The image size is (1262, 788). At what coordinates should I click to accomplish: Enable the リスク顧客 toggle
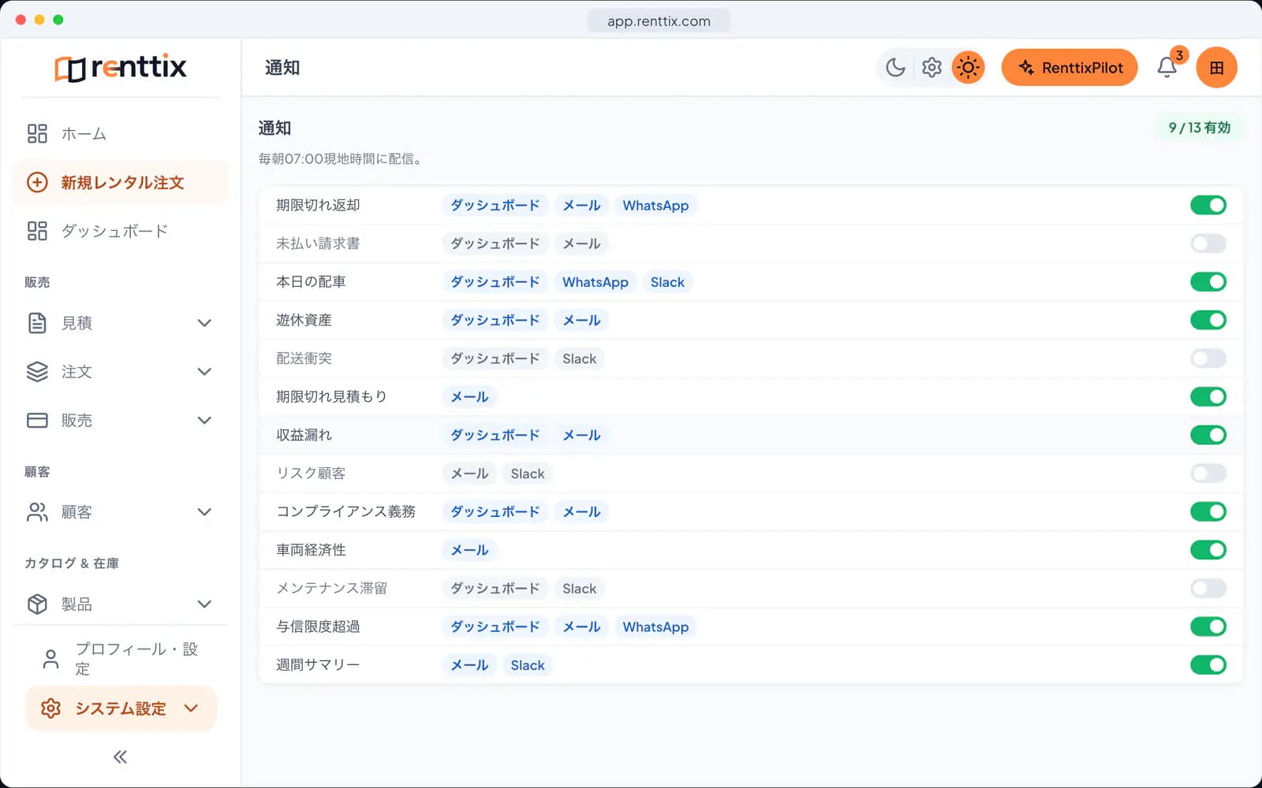pyautogui.click(x=1208, y=474)
